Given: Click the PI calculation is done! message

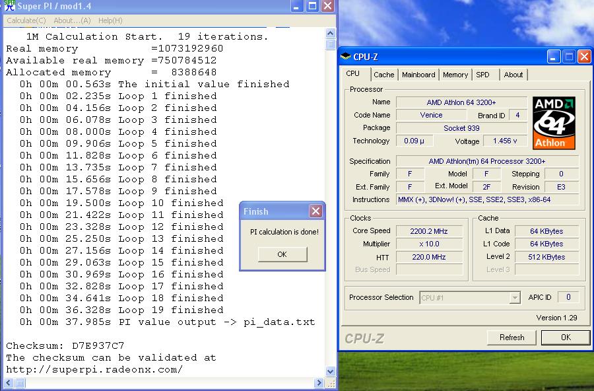Looking at the screenshot, I should [x=284, y=232].
